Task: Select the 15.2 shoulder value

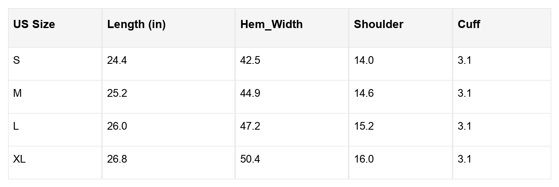Action: point(364,126)
